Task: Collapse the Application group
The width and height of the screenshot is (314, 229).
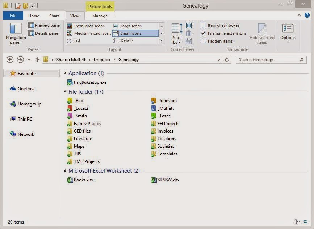Action: pyautogui.click(x=65, y=73)
